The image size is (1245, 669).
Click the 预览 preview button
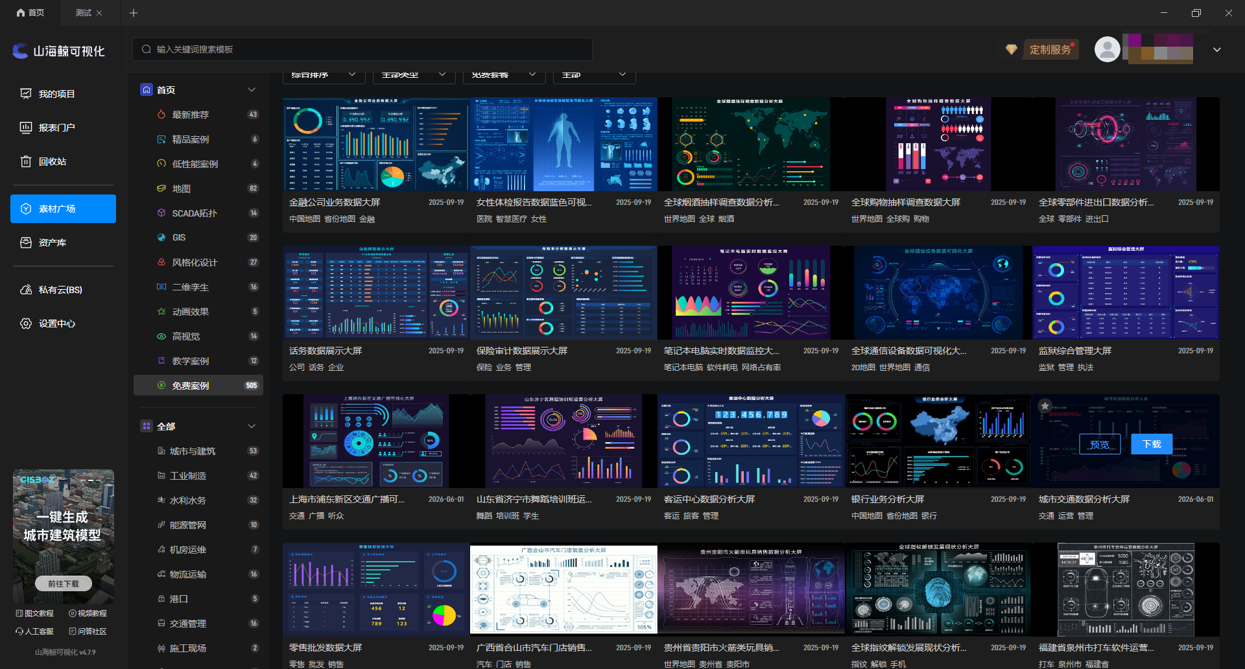point(1100,445)
